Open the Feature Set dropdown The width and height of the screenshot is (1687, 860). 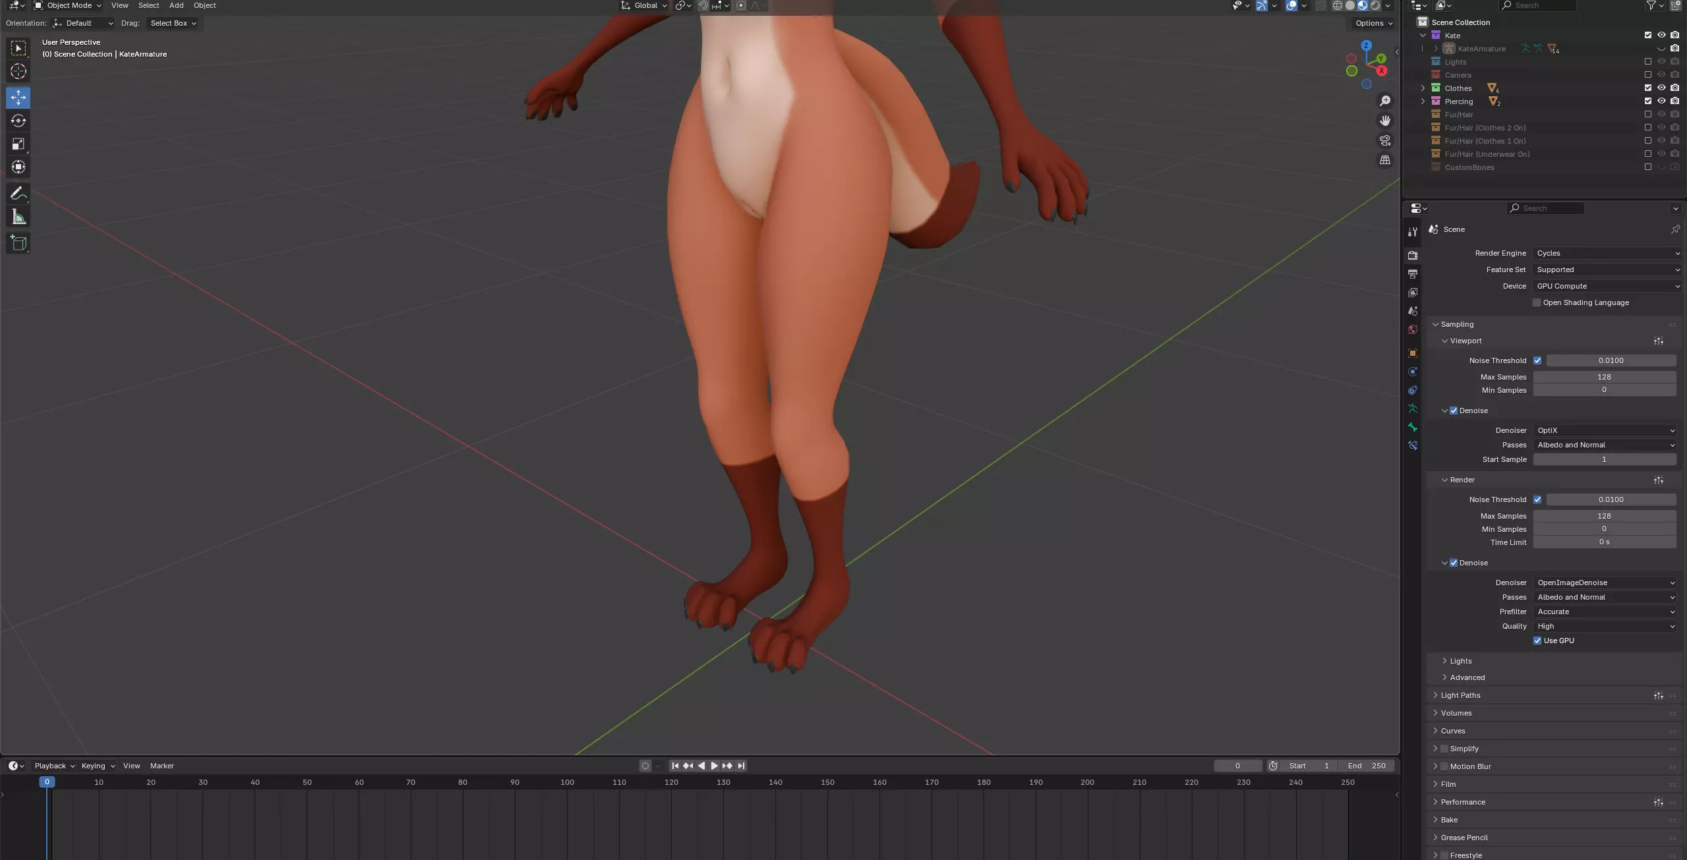(x=1607, y=270)
